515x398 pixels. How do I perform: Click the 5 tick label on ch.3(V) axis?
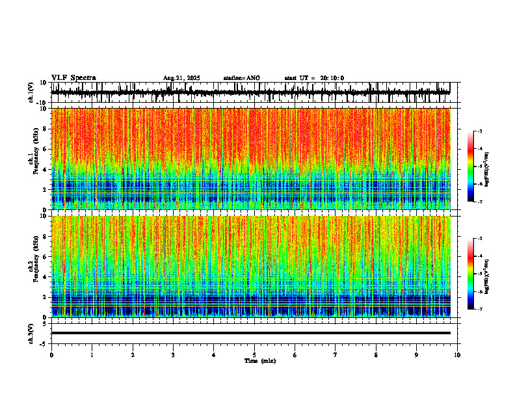(46, 324)
